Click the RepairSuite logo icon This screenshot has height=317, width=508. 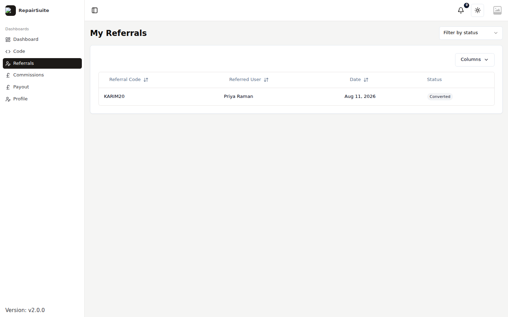(11, 11)
